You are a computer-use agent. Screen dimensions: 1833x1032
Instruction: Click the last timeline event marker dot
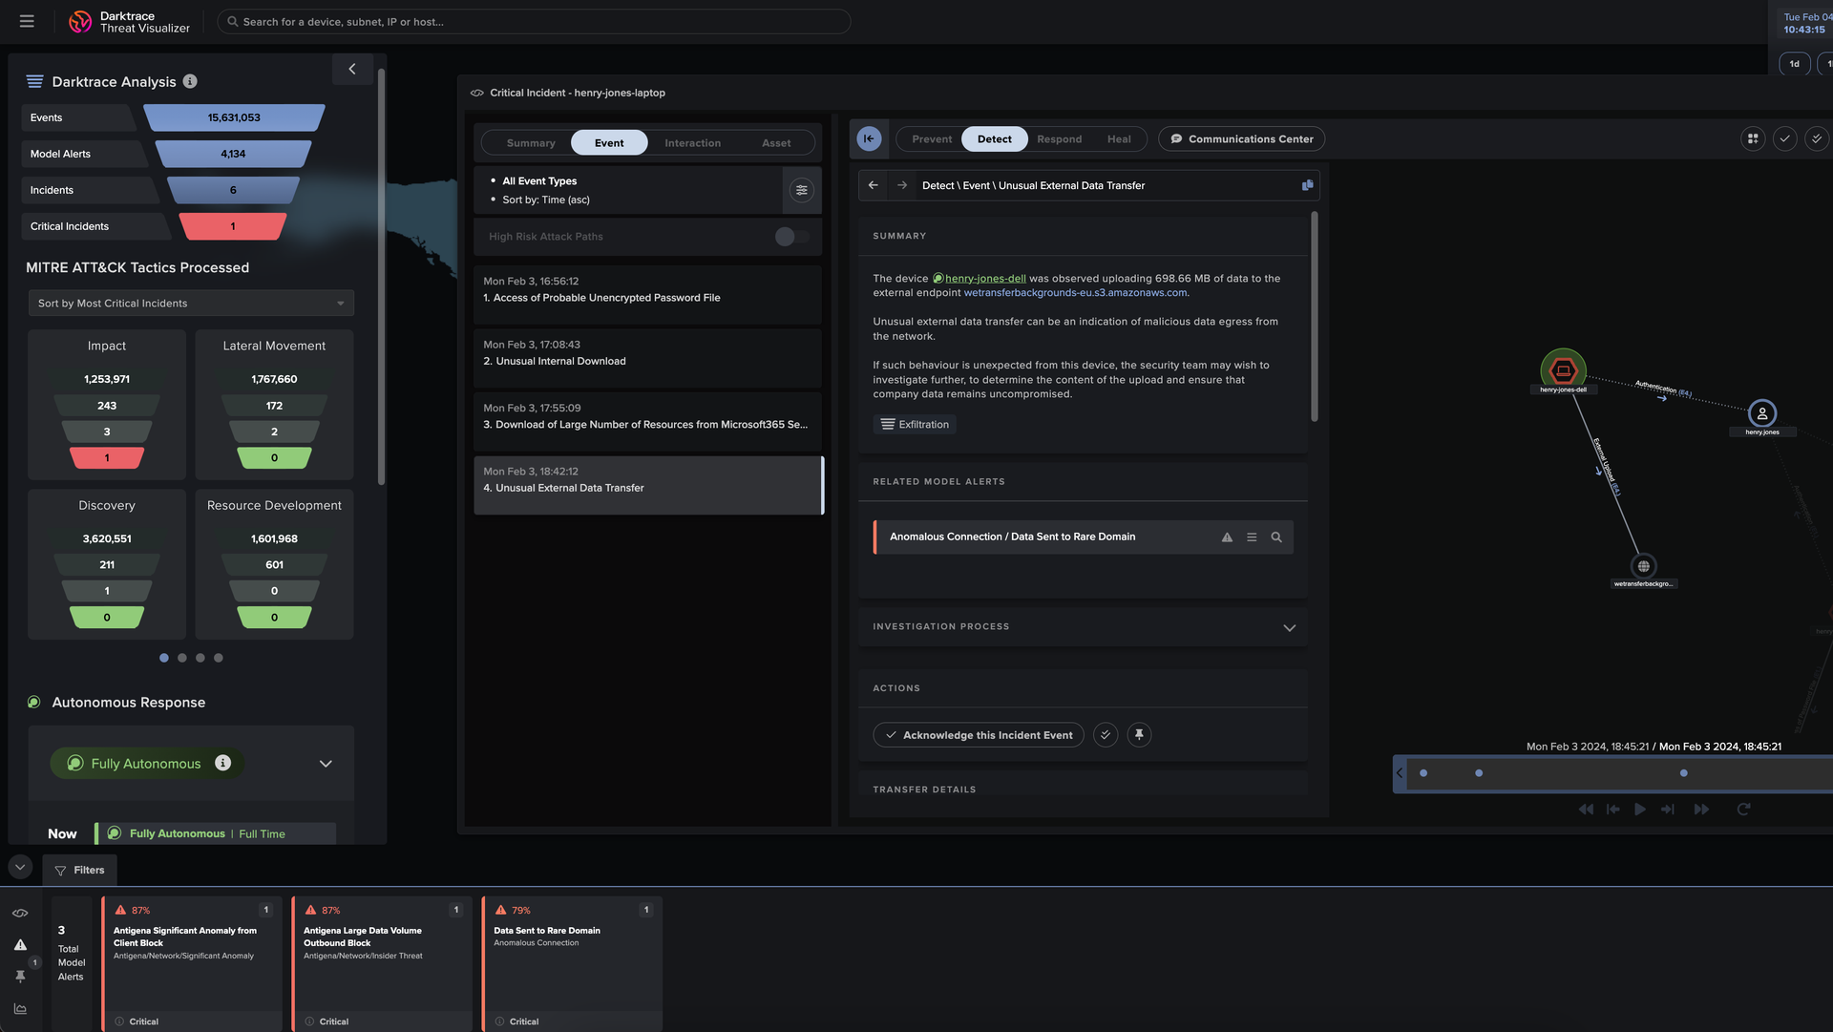tap(1683, 773)
